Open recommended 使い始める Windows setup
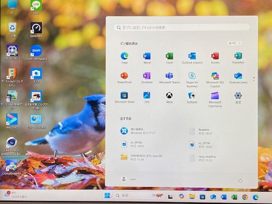This screenshot has width=272, height=204. [138, 131]
